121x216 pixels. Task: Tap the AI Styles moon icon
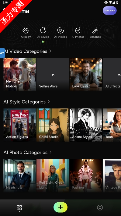point(43,30)
